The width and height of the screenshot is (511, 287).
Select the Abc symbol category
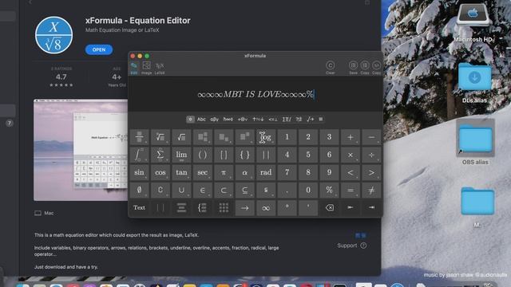pyautogui.click(x=201, y=120)
